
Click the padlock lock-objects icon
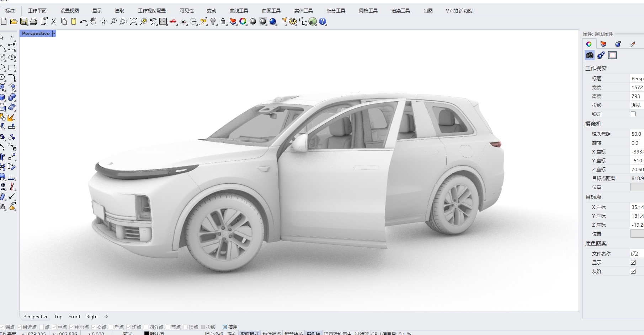223,22
